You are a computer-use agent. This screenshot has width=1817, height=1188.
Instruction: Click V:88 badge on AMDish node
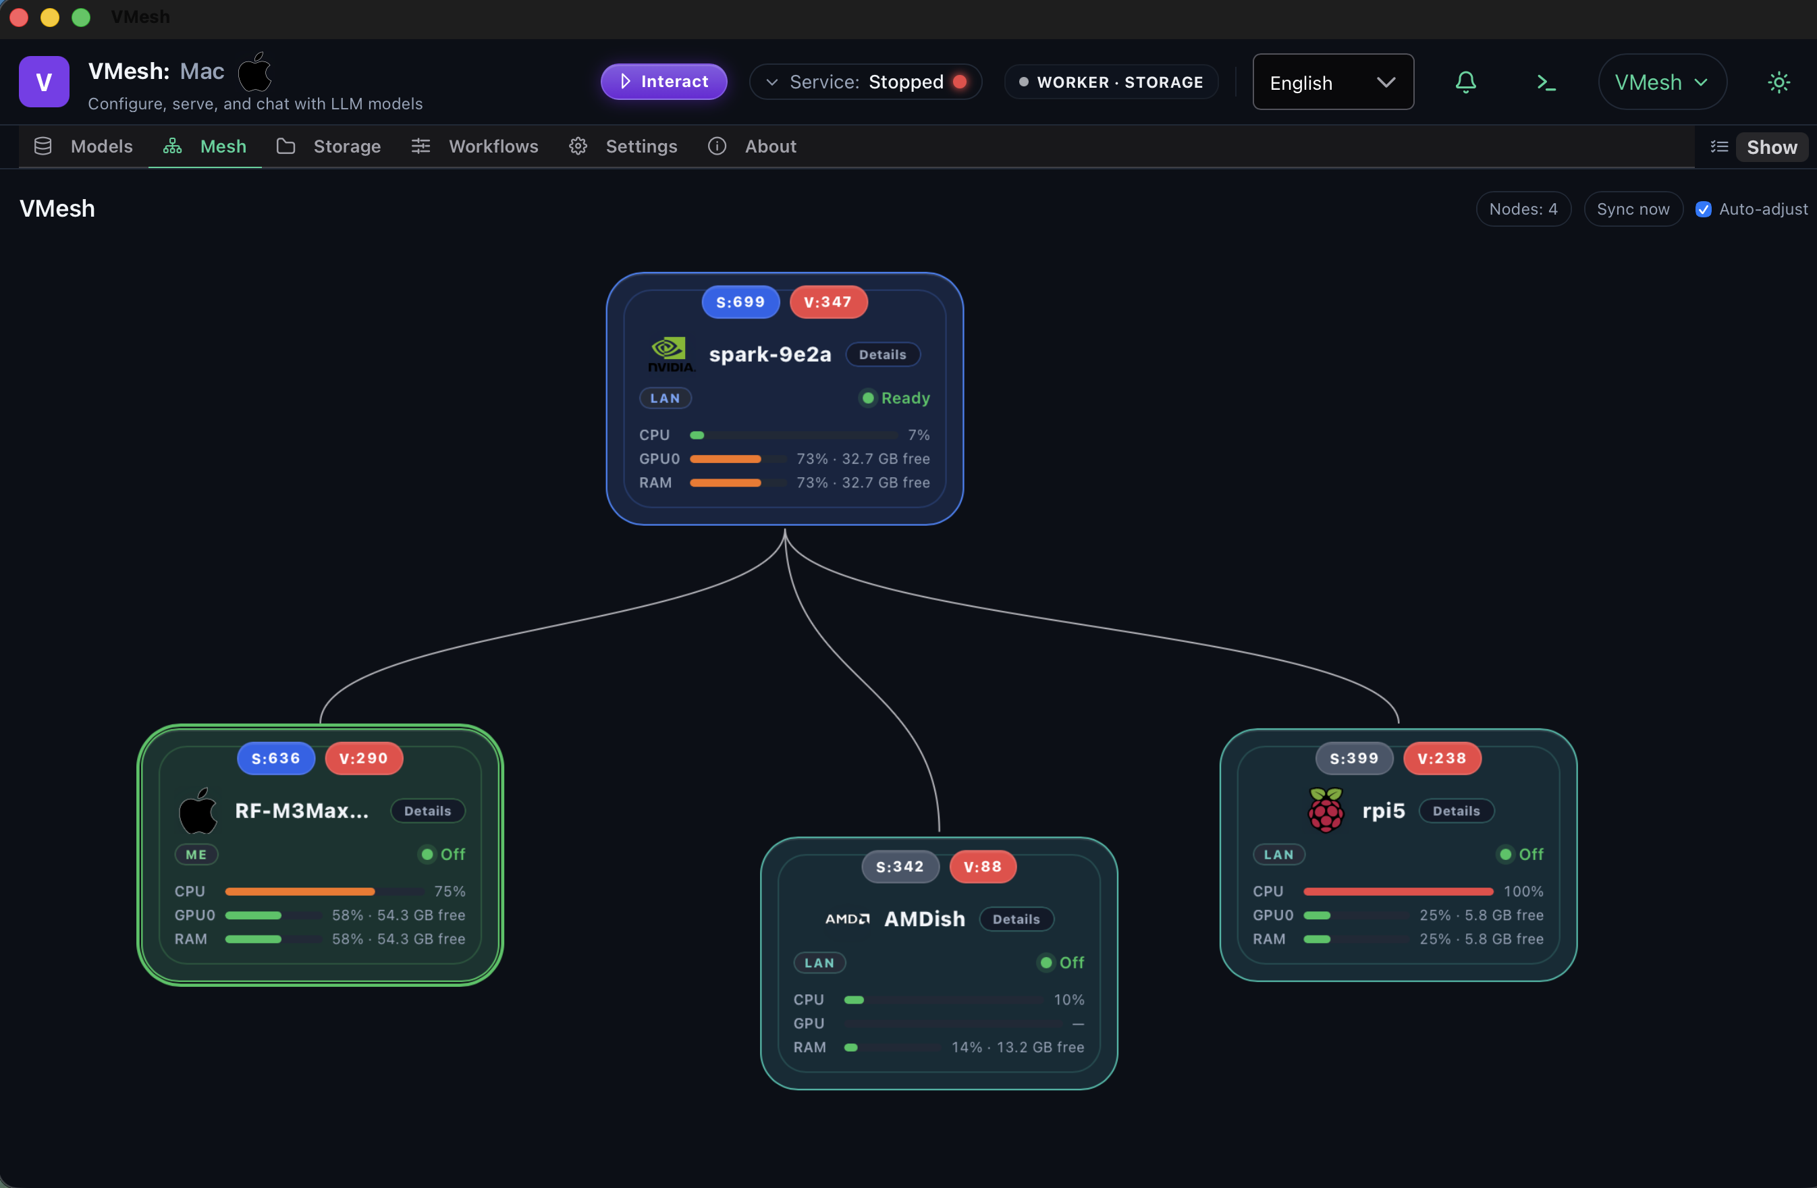click(x=983, y=867)
